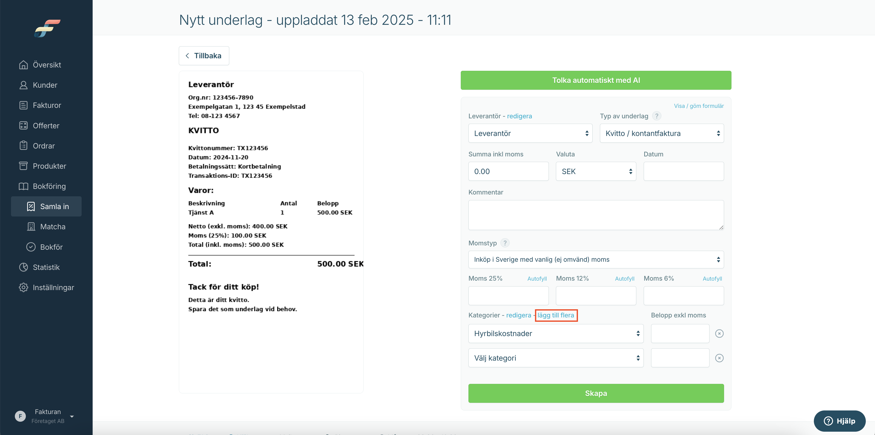Open the Leverantör dropdown
The height and width of the screenshot is (435, 875).
coord(530,133)
